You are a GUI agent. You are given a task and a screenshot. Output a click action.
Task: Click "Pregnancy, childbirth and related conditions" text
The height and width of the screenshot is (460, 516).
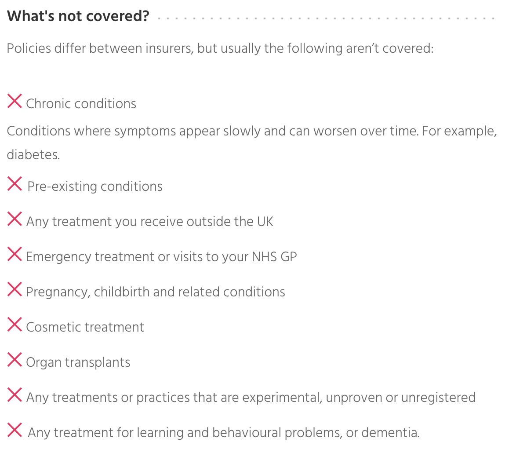coord(155,292)
